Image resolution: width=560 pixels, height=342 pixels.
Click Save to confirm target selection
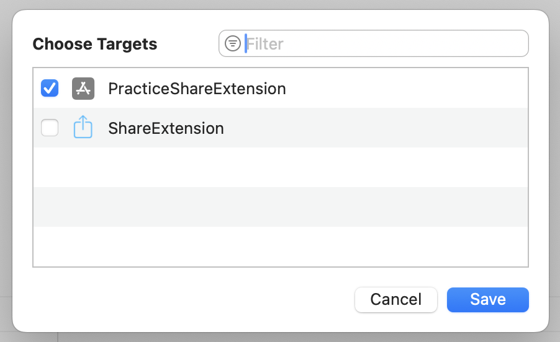(487, 299)
